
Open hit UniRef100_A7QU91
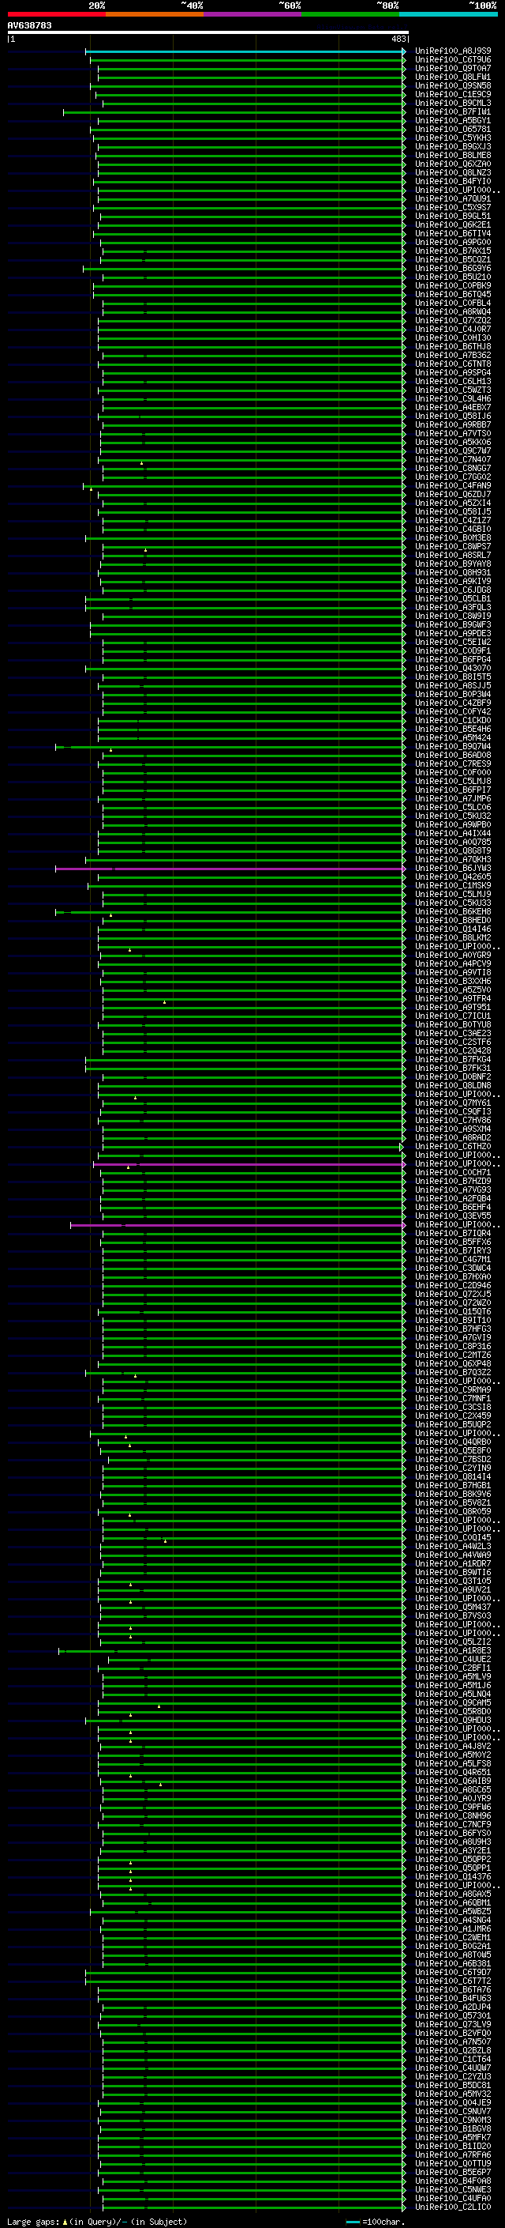coord(453,199)
